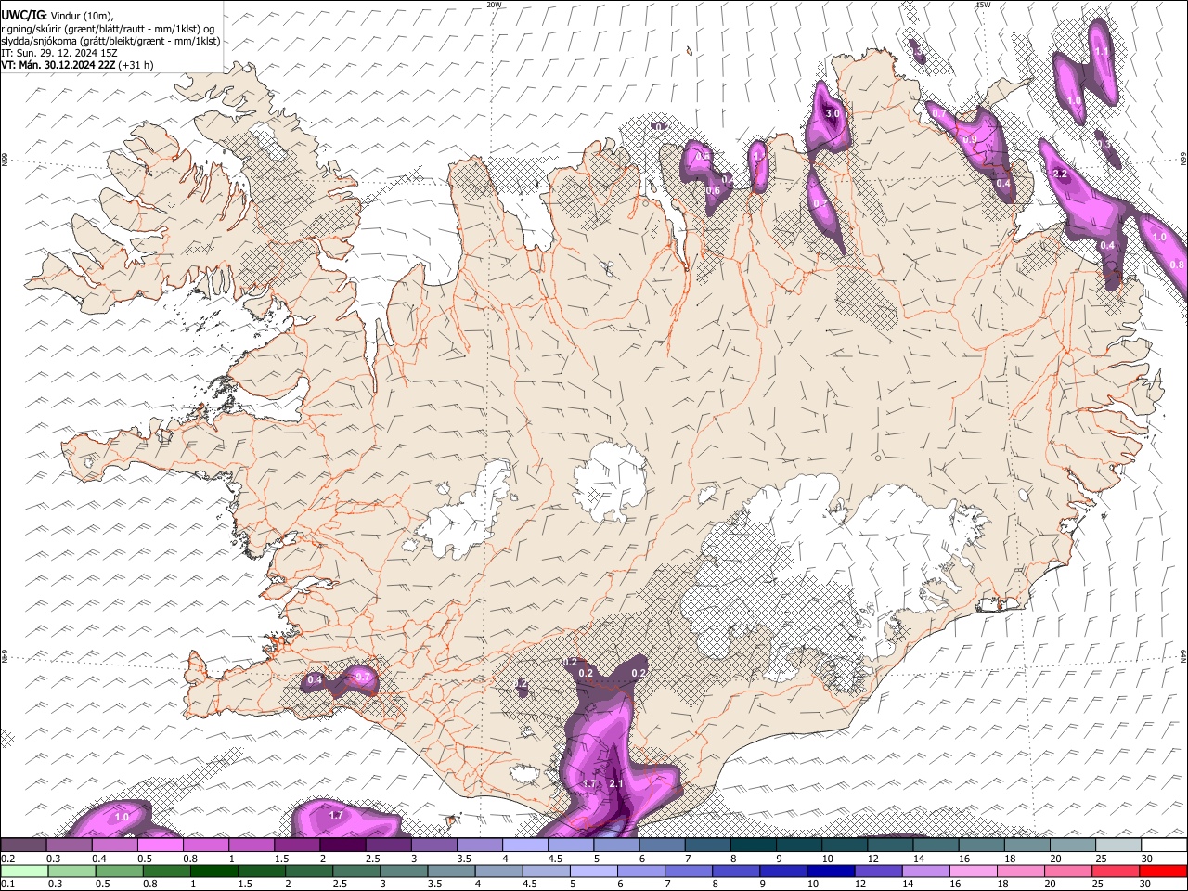This screenshot has width=1188, height=891.
Task: Click the darkest purple swatch after 2 on snow scale
Action: click(342, 846)
